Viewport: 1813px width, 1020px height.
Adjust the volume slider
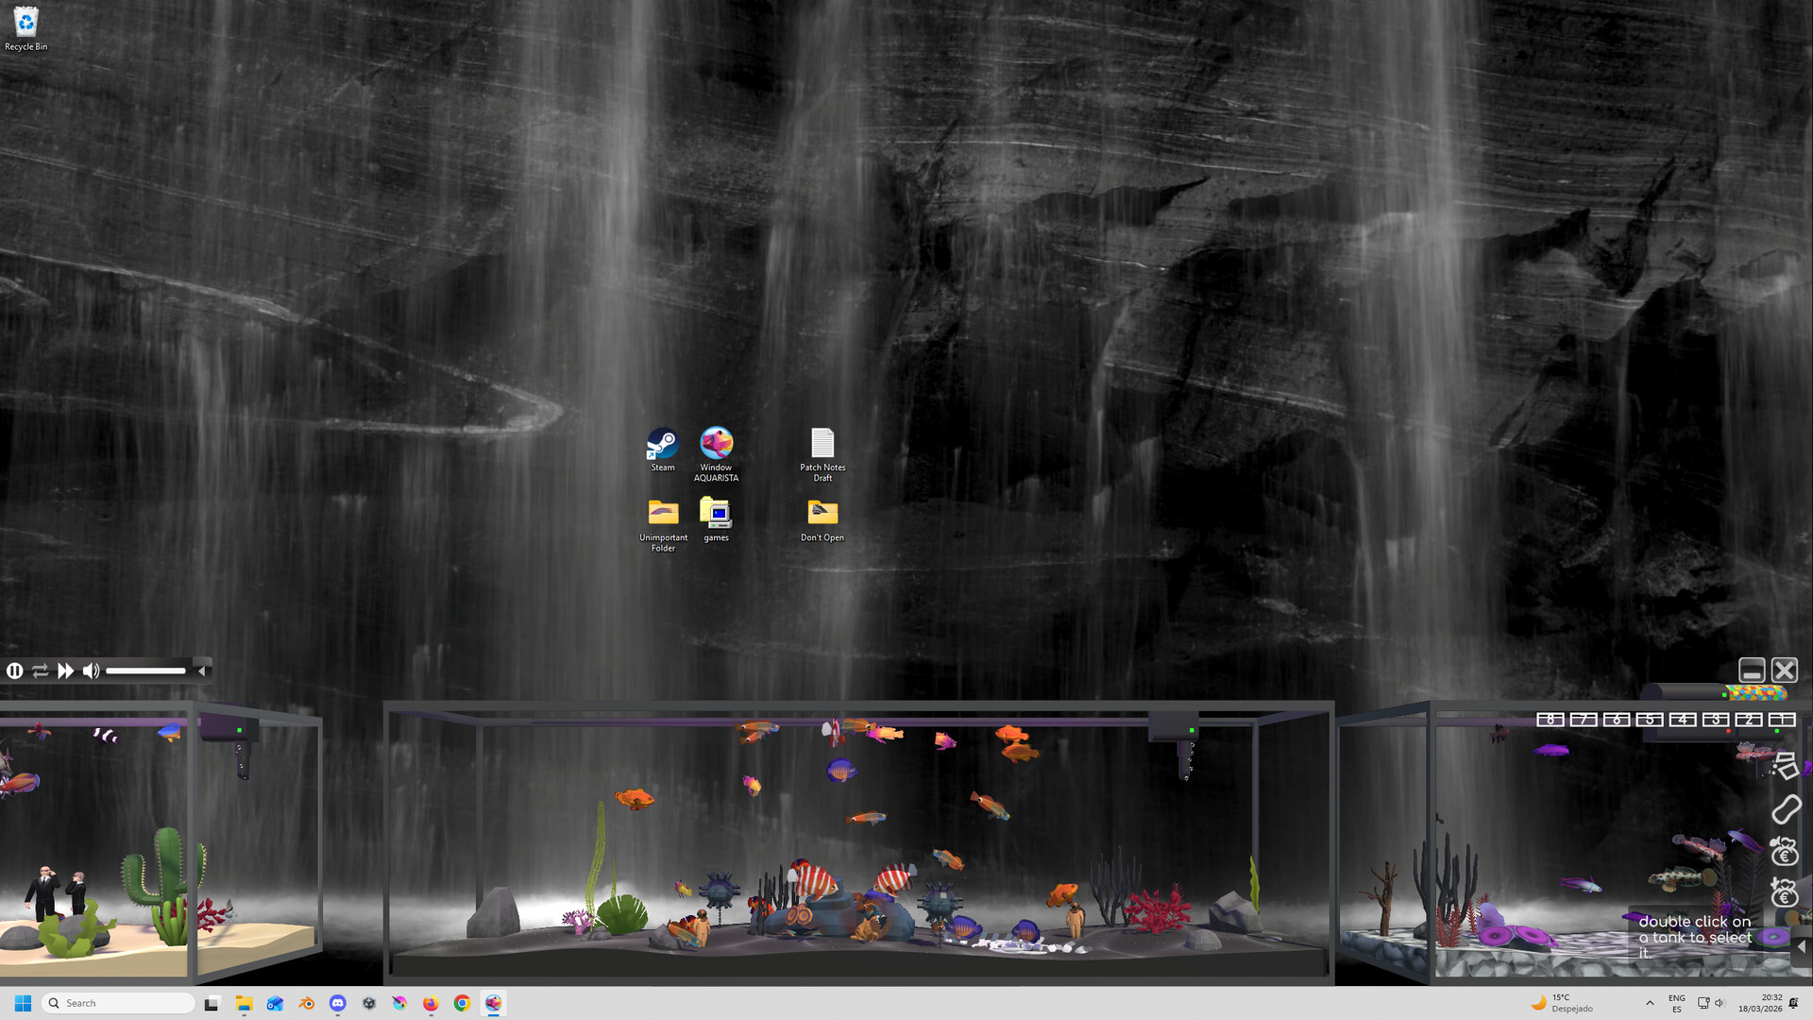click(146, 671)
